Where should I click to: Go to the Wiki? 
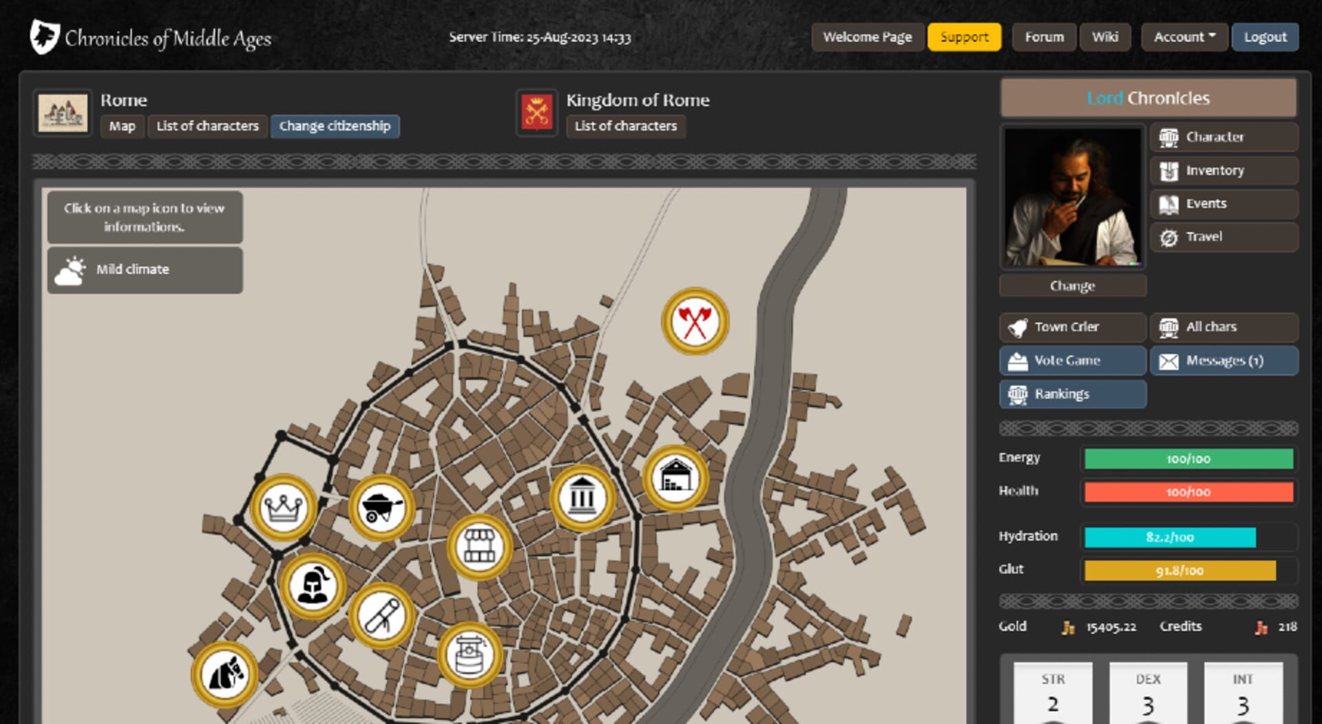click(x=1104, y=37)
